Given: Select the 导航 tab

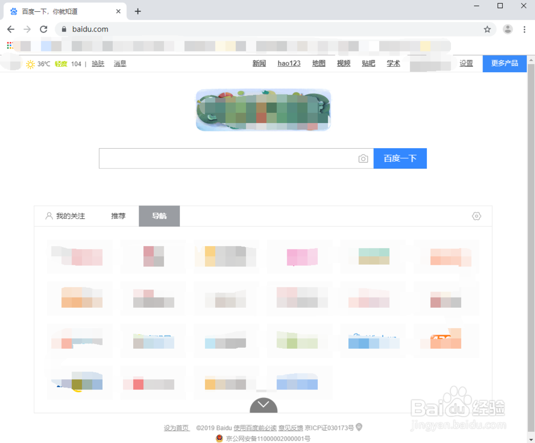Looking at the screenshot, I should pyautogui.click(x=159, y=216).
